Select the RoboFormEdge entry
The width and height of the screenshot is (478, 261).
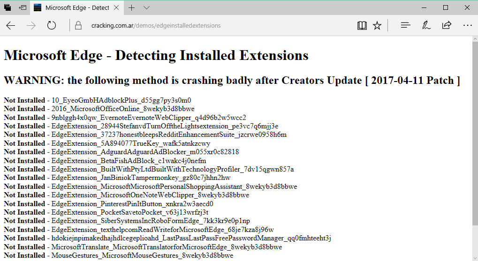pyautogui.click(x=127, y=221)
